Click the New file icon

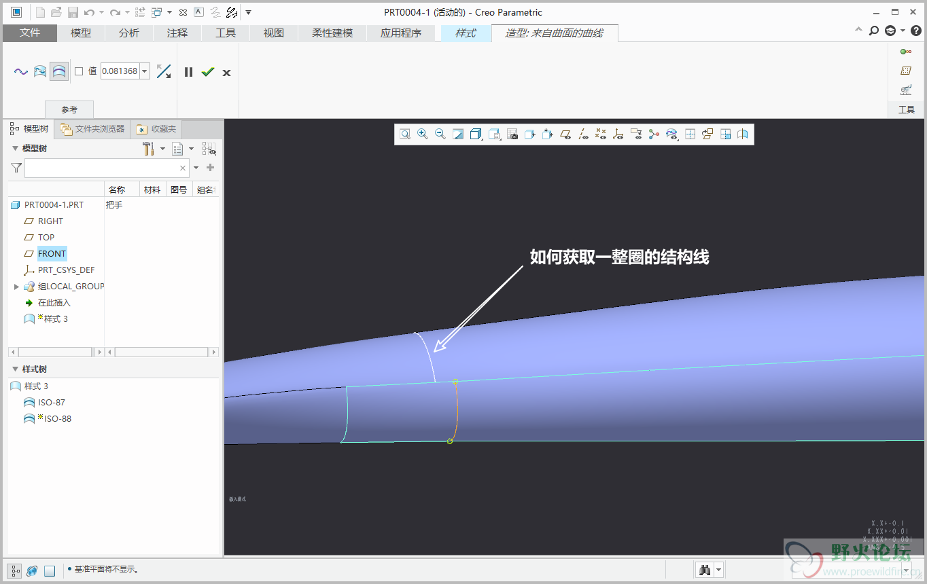tap(40, 12)
